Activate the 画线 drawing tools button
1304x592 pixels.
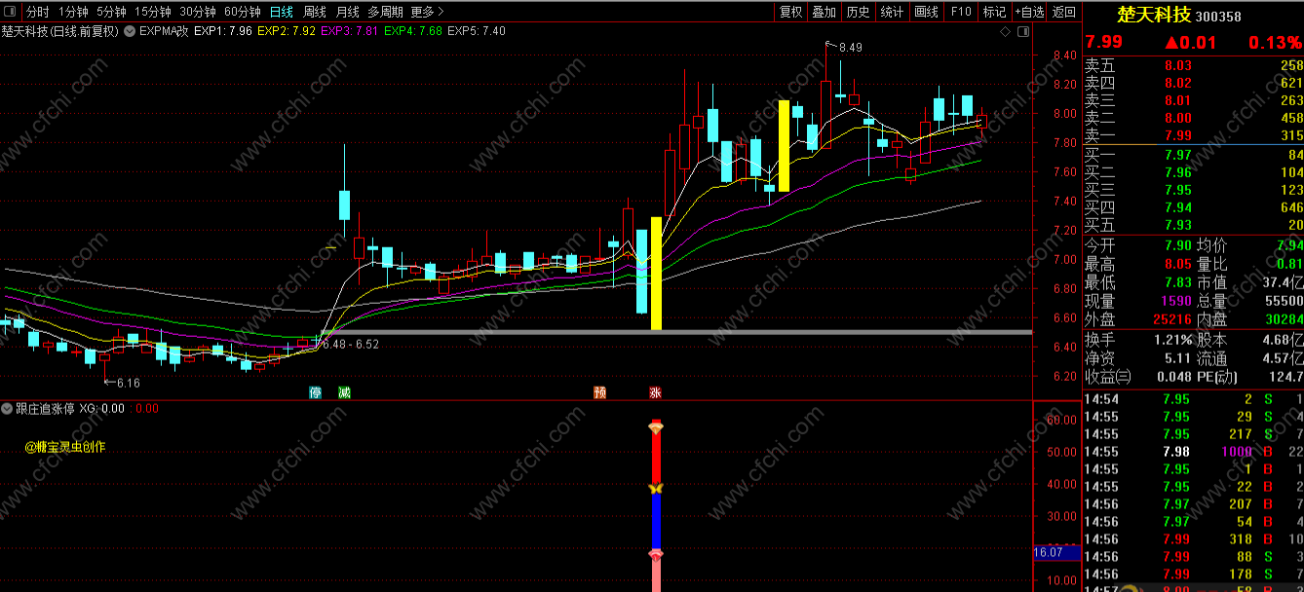[x=926, y=12]
